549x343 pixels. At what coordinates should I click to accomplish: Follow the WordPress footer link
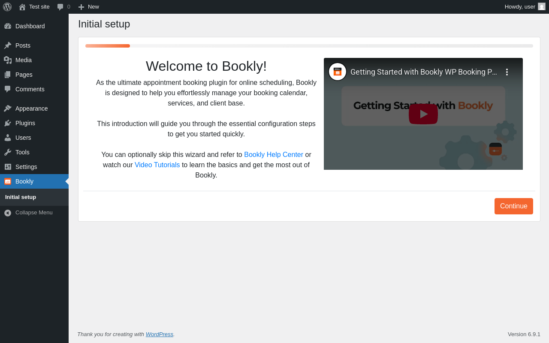[160, 334]
